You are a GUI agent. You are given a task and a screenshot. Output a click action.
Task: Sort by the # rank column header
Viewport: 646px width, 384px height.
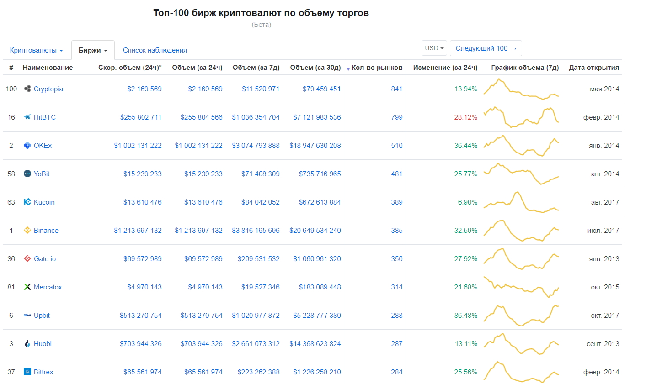point(11,68)
